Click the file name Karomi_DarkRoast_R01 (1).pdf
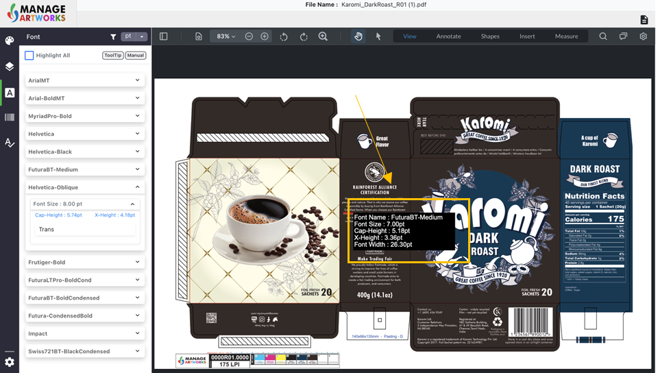The height and width of the screenshot is (373, 658). [x=384, y=5]
